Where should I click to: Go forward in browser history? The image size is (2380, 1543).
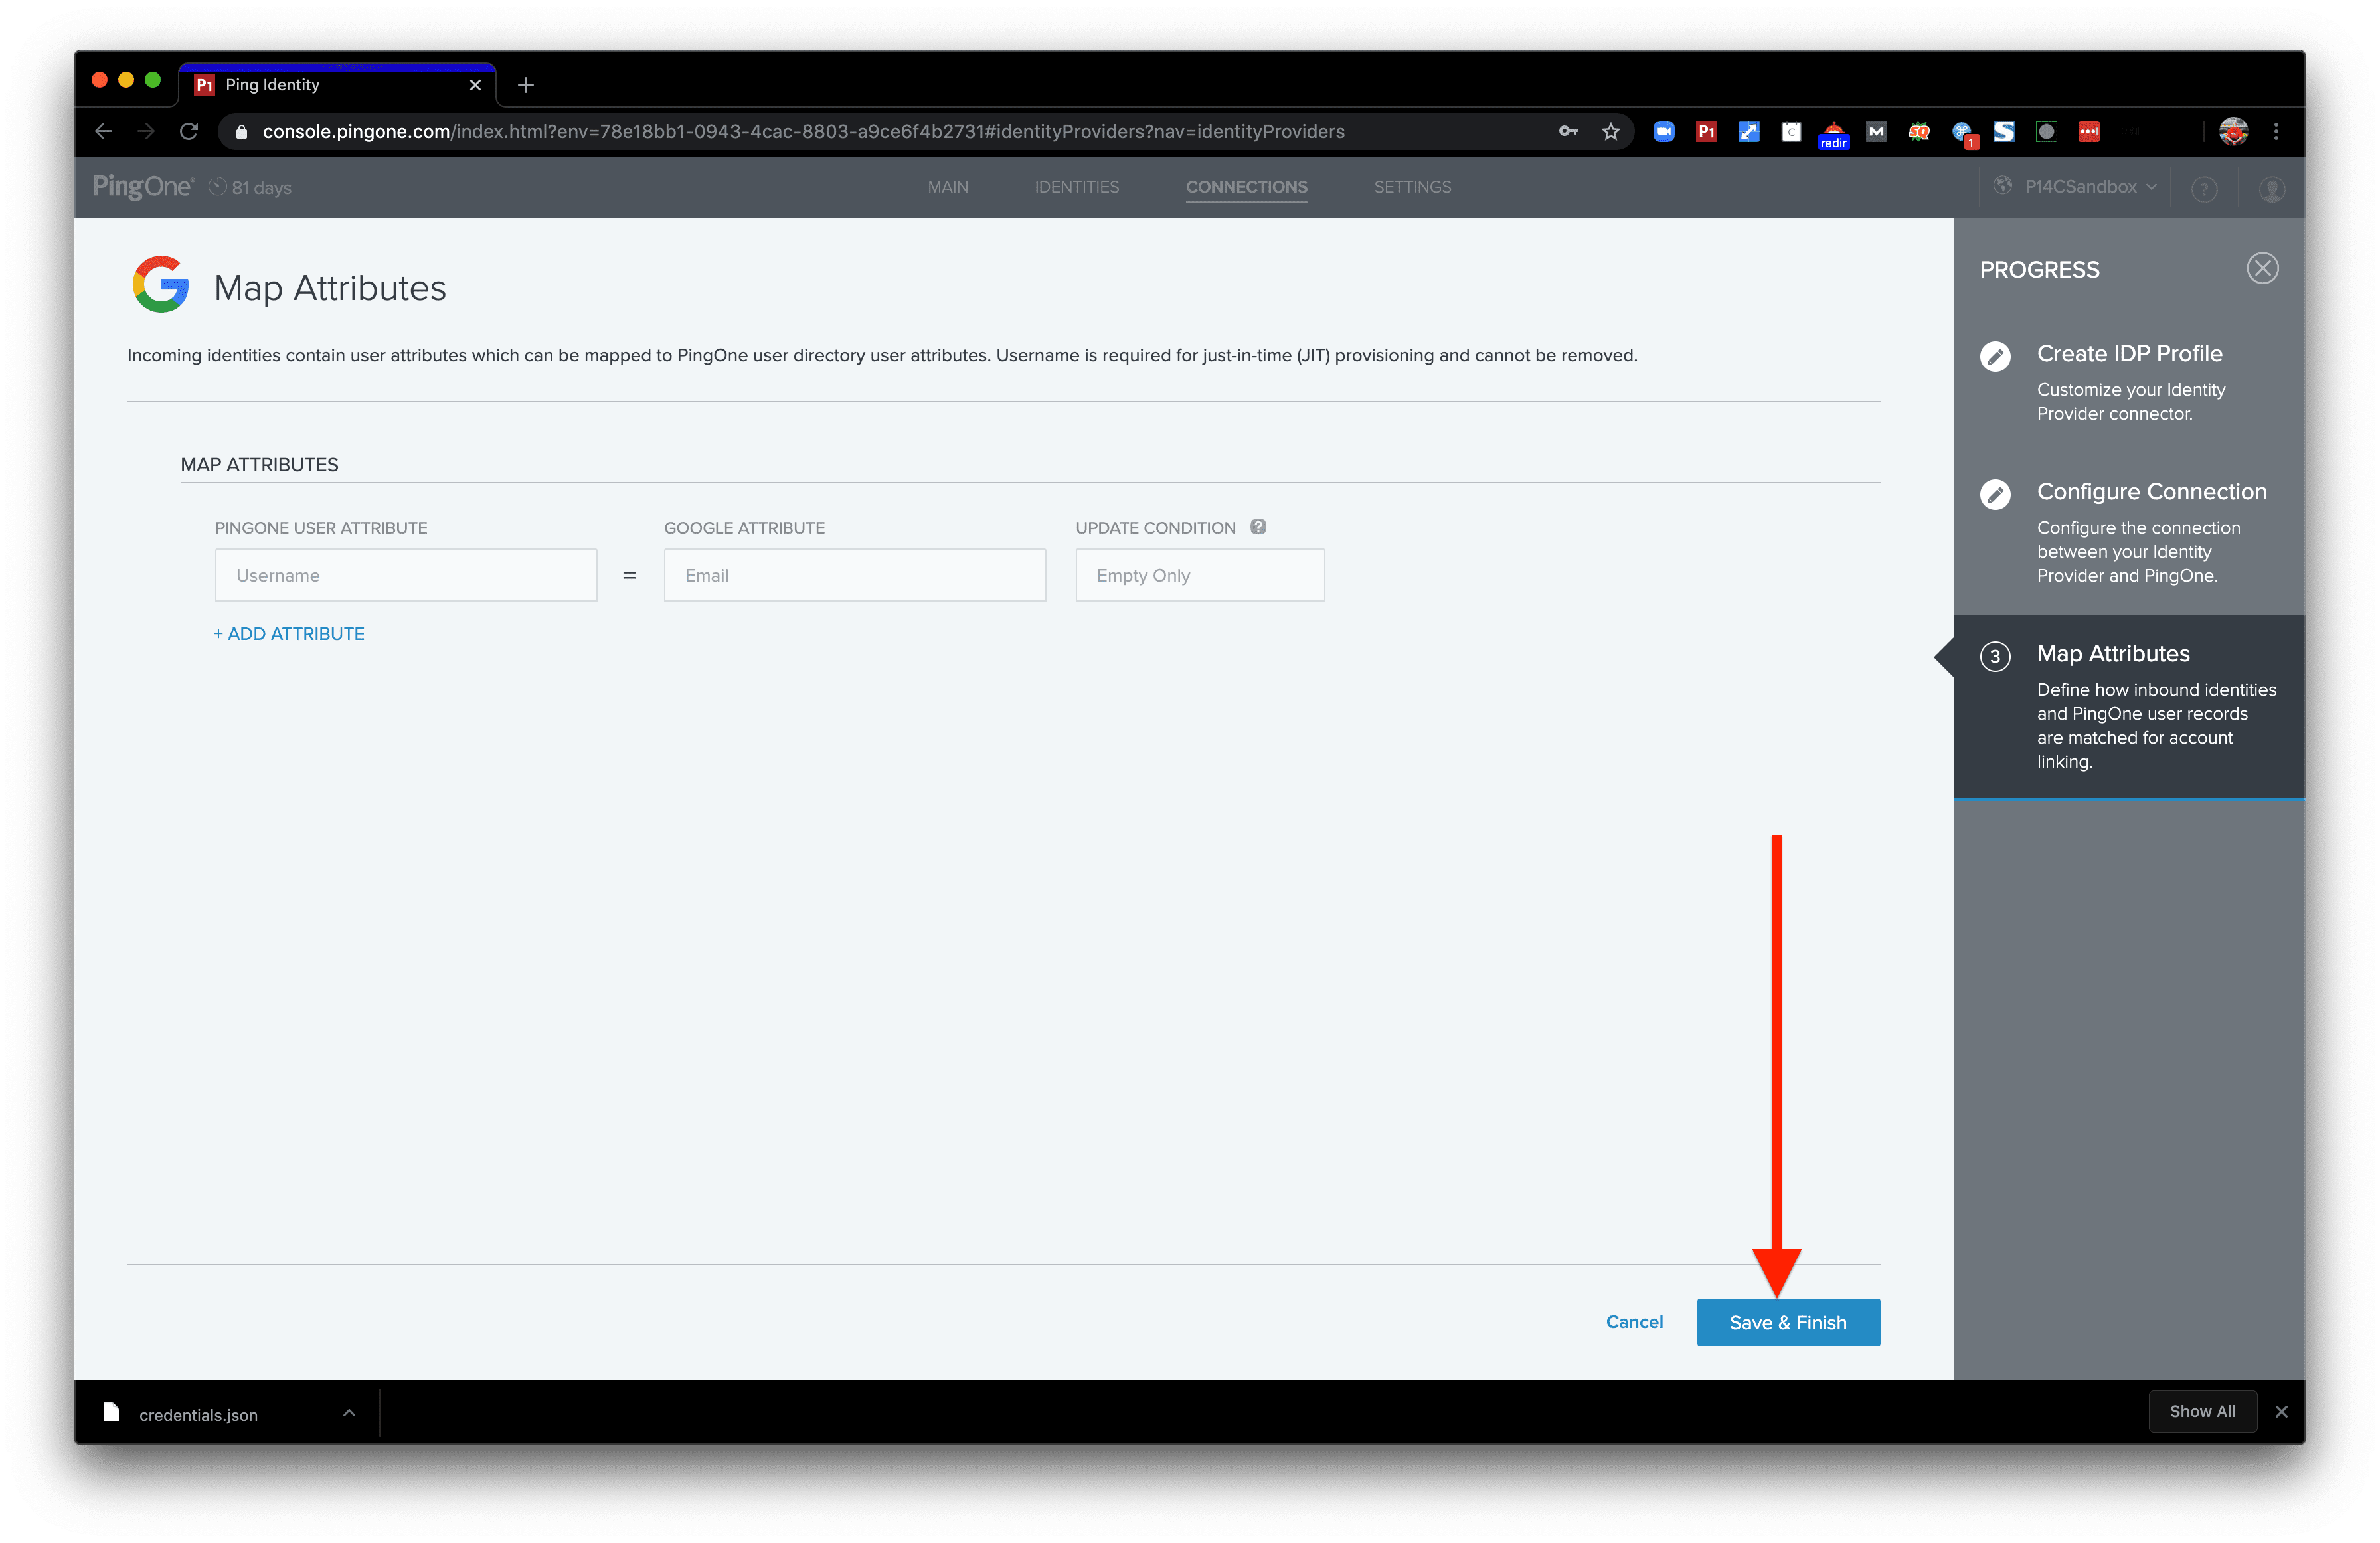(146, 132)
